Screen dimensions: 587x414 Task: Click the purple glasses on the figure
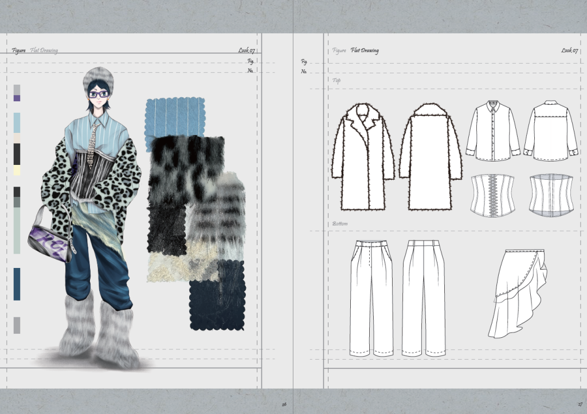[x=99, y=93]
